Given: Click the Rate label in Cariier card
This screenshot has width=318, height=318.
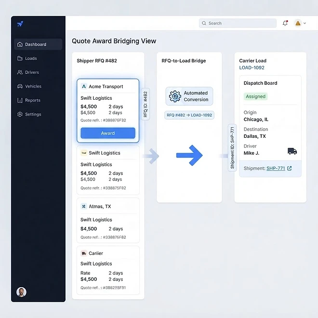Looking at the screenshot, I should coord(85,273).
